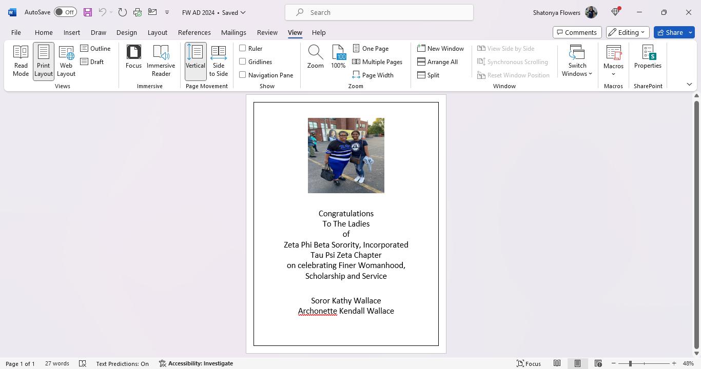
Task: Click the Save icon in title bar
Action: click(88, 12)
